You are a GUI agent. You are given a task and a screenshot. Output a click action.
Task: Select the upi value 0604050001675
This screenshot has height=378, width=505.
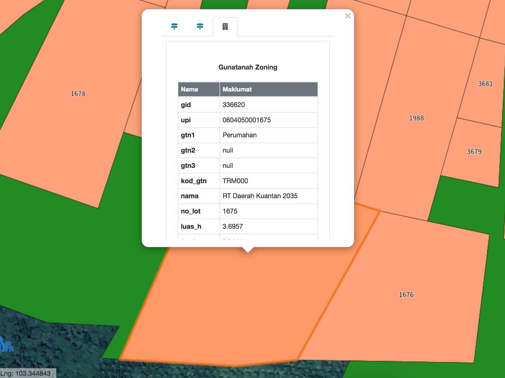[x=246, y=120]
